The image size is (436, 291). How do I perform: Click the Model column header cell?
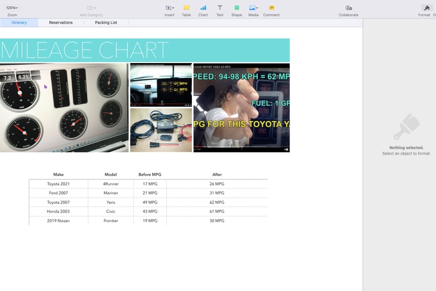(111, 174)
